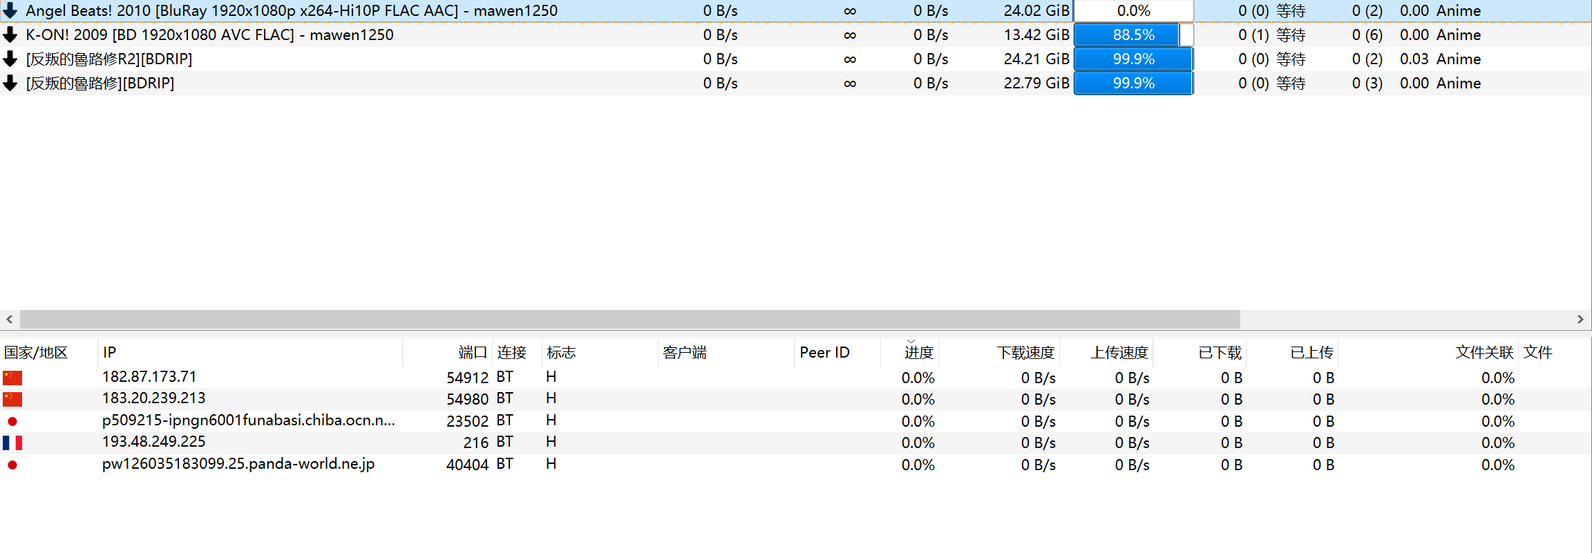Select peer IP 193.48.249.225
The height and width of the screenshot is (553, 1592).
154,442
